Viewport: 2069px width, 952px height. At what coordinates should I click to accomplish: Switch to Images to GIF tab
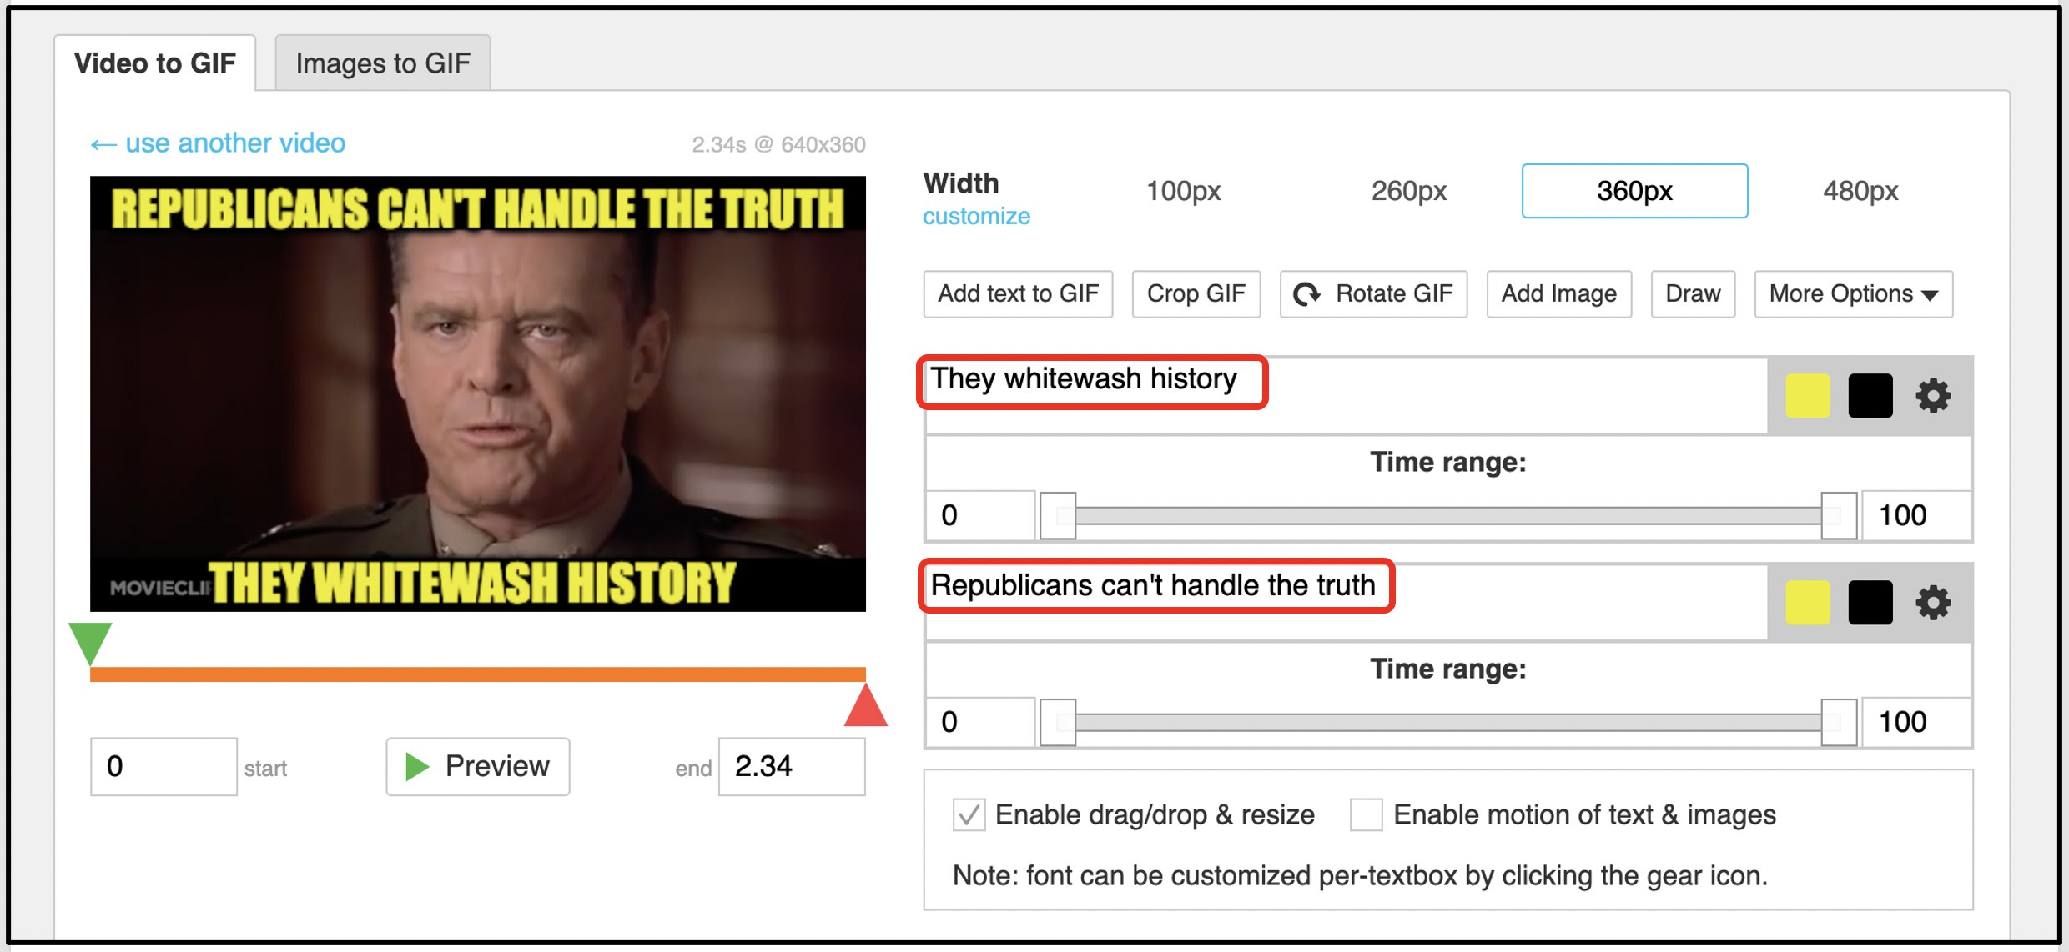(383, 63)
